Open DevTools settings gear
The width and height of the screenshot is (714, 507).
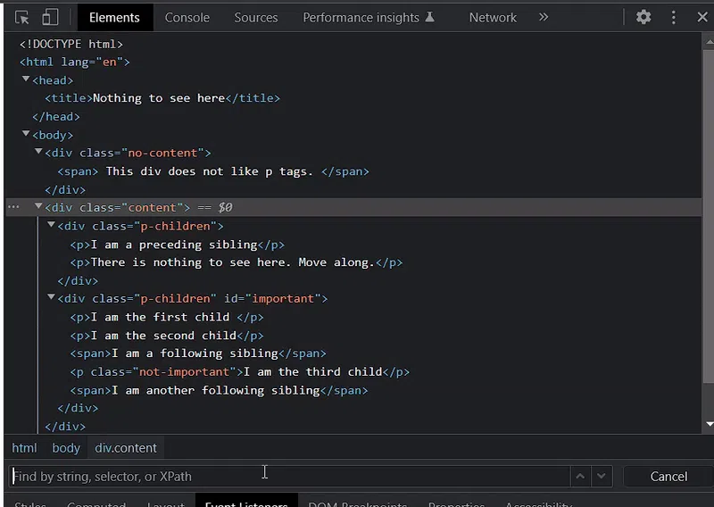point(643,17)
